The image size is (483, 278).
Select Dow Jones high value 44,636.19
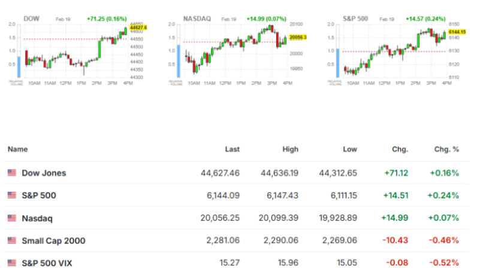click(279, 173)
